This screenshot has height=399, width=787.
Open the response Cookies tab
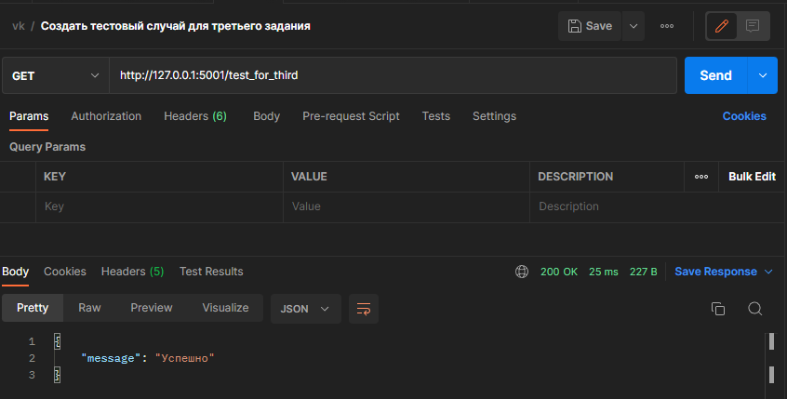pos(65,272)
